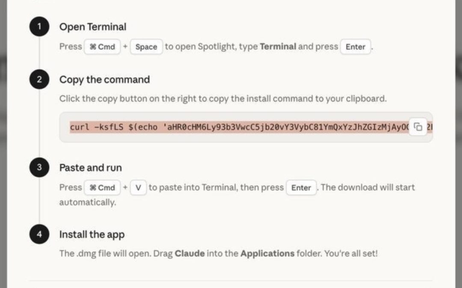This screenshot has height=288, width=462.
Task: Click the text 'The download will start'
Action: 367,187
